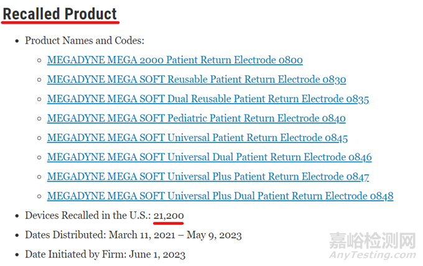Click the June 1, 2023 date text
The width and height of the screenshot is (423, 266).
pyautogui.click(x=157, y=254)
